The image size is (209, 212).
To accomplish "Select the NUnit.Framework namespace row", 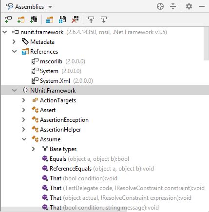I will (105, 91).
